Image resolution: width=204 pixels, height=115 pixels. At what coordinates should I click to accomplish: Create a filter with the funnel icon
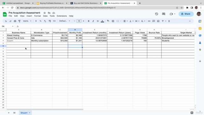163,21
